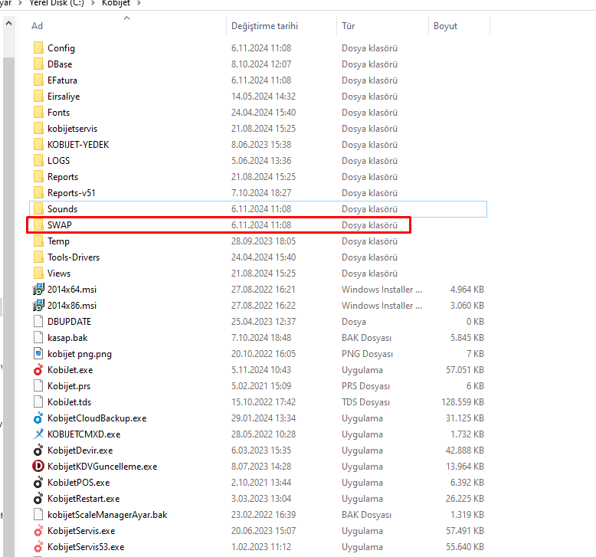Screen dimensions: 596x557
Task: Select the LOGS folder icon
Action: coord(38,160)
